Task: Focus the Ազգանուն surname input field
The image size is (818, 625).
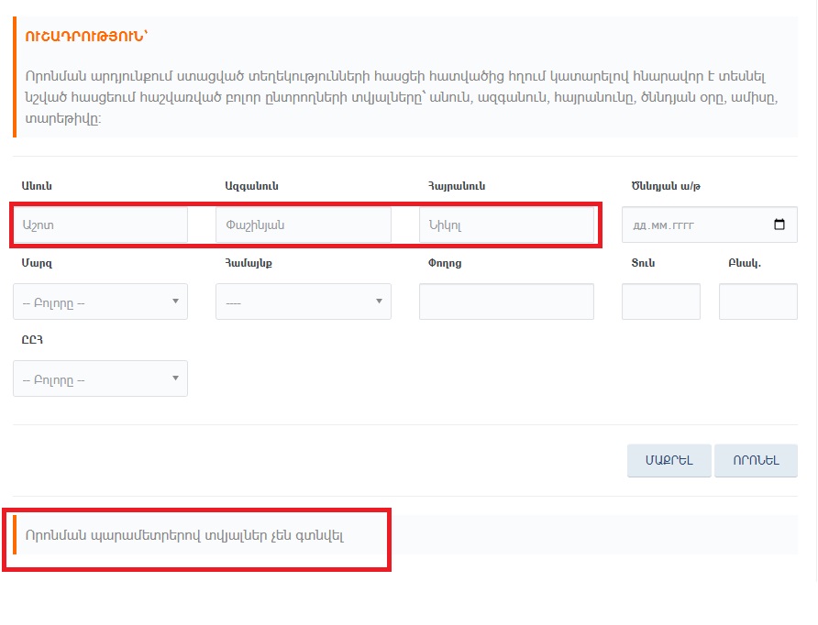Action: 304,225
